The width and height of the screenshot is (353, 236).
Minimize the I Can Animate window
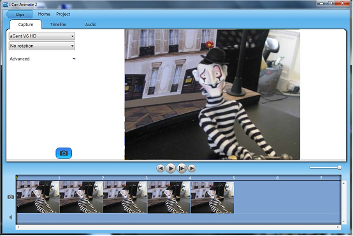click(x=321, y=3)
